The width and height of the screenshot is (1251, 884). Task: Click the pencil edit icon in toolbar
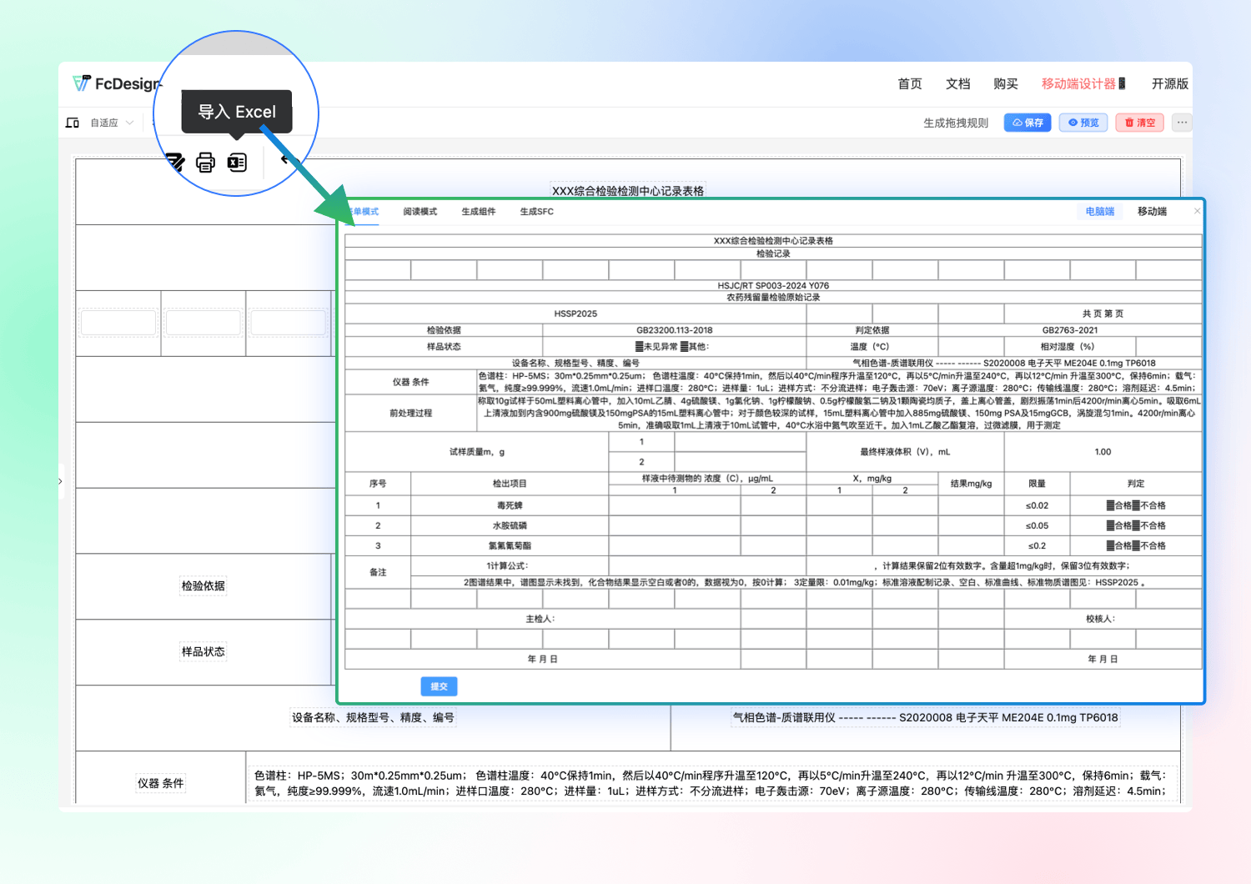(x=175, y=162)
